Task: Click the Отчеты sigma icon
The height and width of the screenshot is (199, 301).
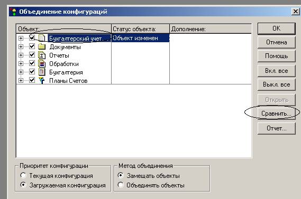Action: click(x=42, y=55)
